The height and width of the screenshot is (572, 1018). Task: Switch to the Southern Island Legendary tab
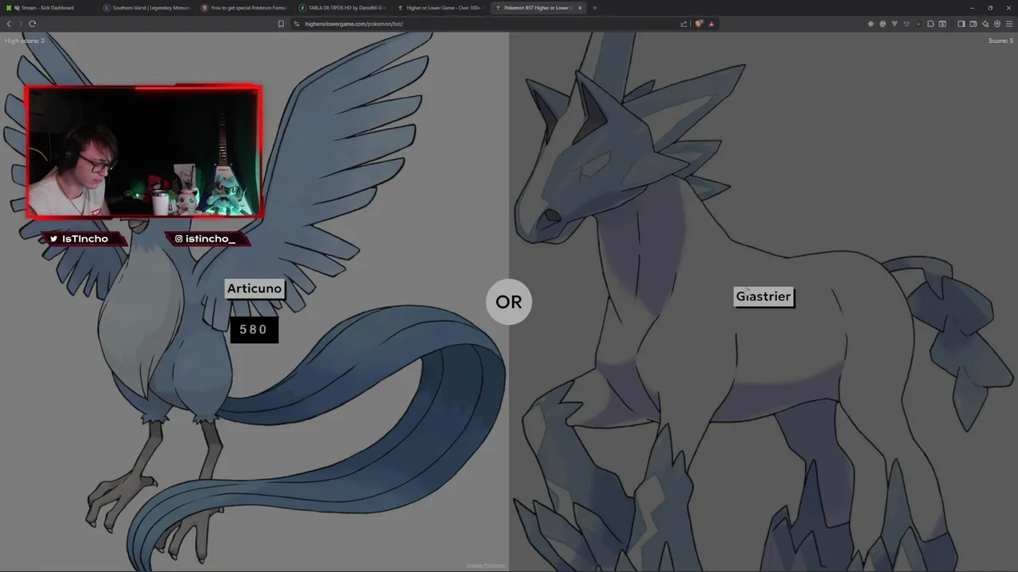pos(147,8)
